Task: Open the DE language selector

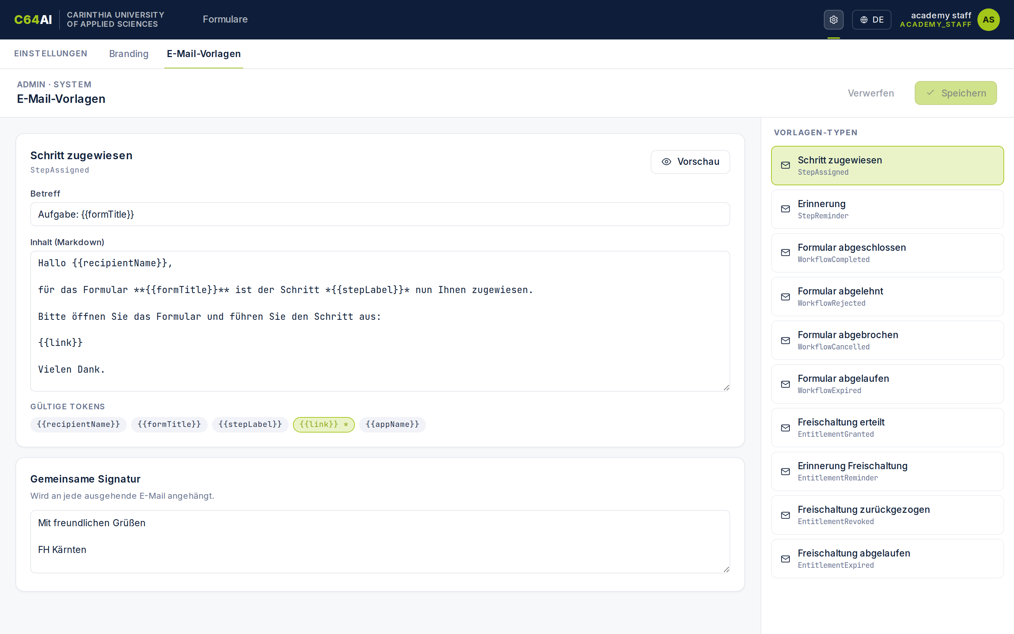Action: tap(871, 20)
